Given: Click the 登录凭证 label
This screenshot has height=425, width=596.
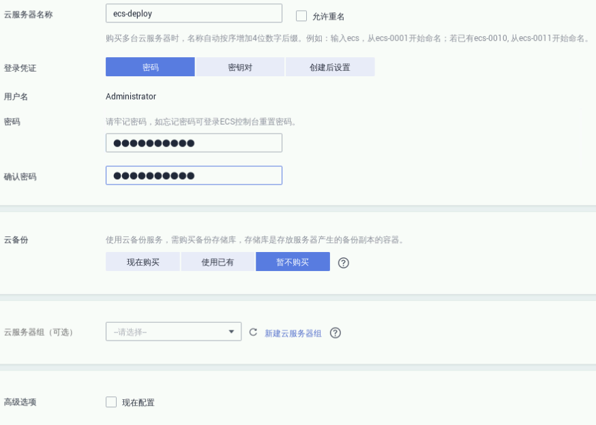Looking at the screenshot, I should pos(20,68).
